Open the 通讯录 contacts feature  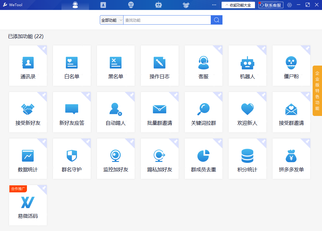click(28, 66)
